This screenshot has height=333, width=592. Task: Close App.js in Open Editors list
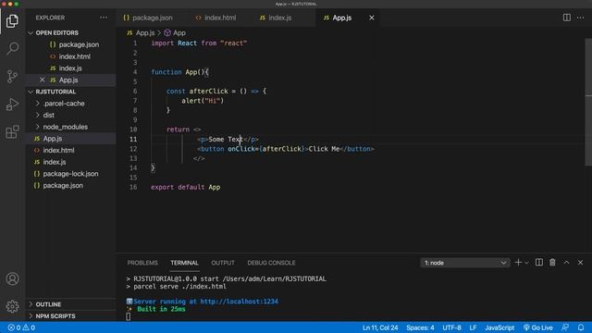(42, 80)
